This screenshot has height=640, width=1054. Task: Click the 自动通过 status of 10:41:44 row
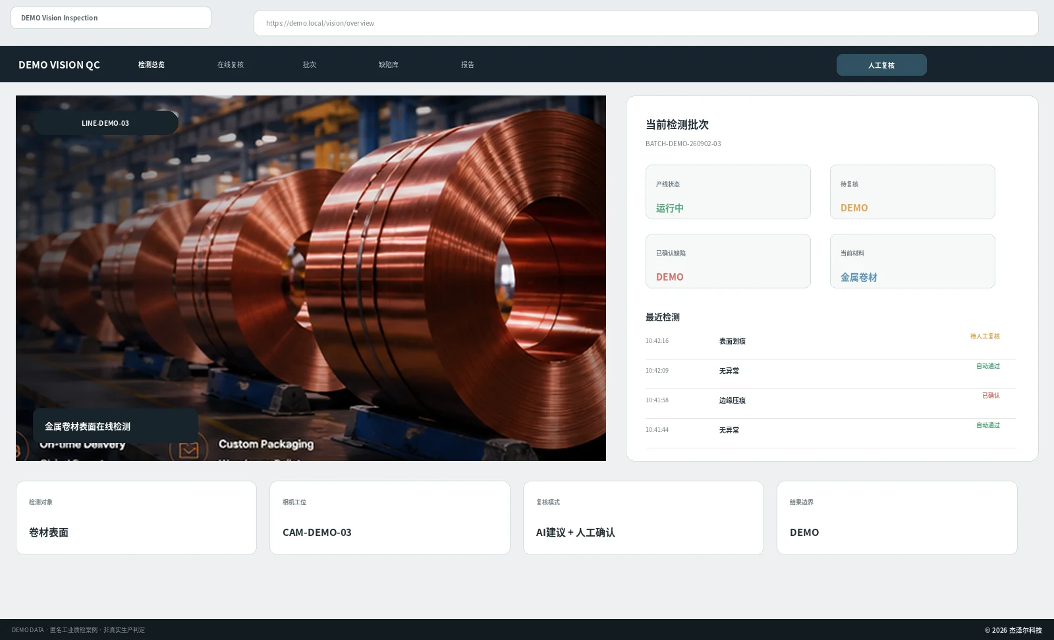(988, 425)
